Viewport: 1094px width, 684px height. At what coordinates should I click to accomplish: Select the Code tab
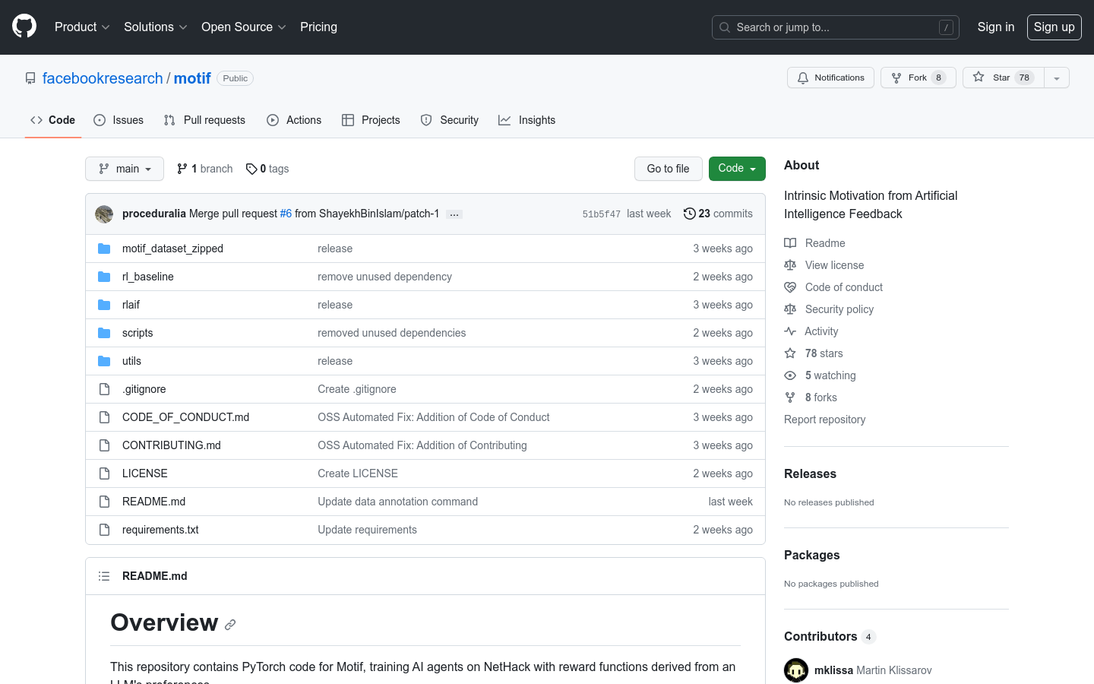[x=52, y=120]
